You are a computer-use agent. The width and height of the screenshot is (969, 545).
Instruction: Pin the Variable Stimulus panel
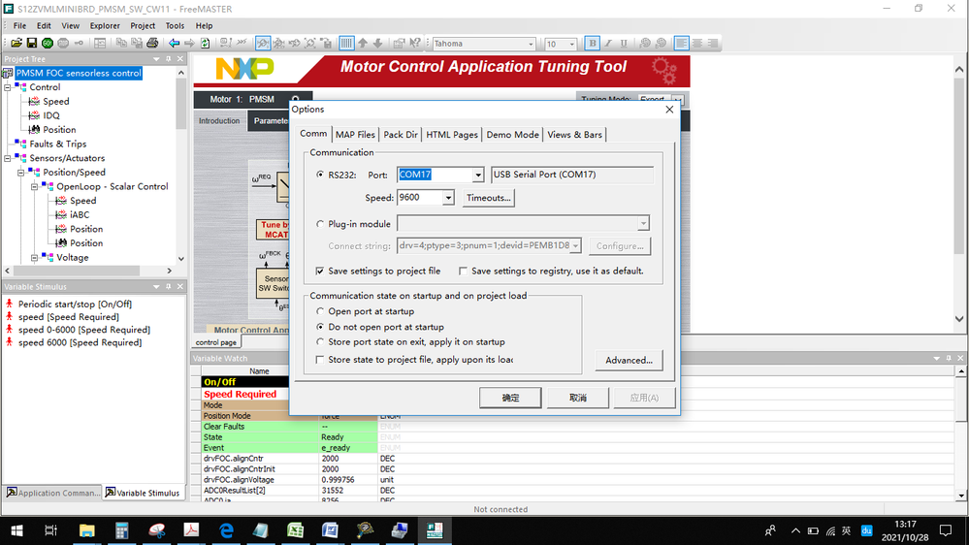pyautogui.click(x=168, y=287)
